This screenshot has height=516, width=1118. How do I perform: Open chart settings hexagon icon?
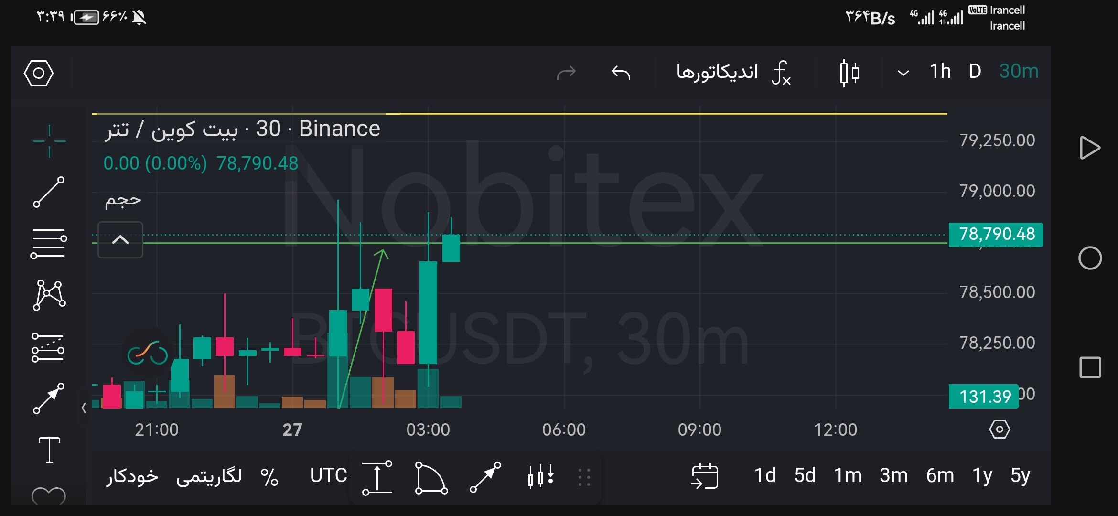coord(39,73)
